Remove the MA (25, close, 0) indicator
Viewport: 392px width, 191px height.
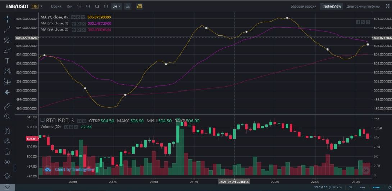(83, 23)
